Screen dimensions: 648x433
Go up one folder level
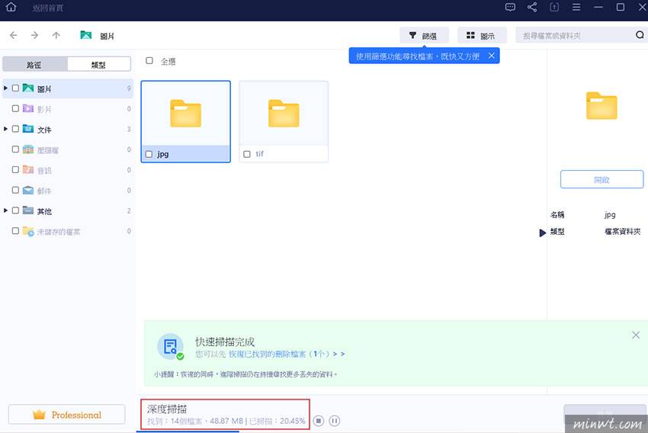coord(56,36)
